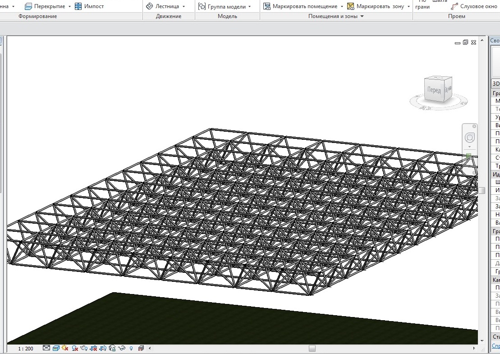
Task: Select the Слуховое окно (Dormer) tool
Action: click(x=474, y=6)
